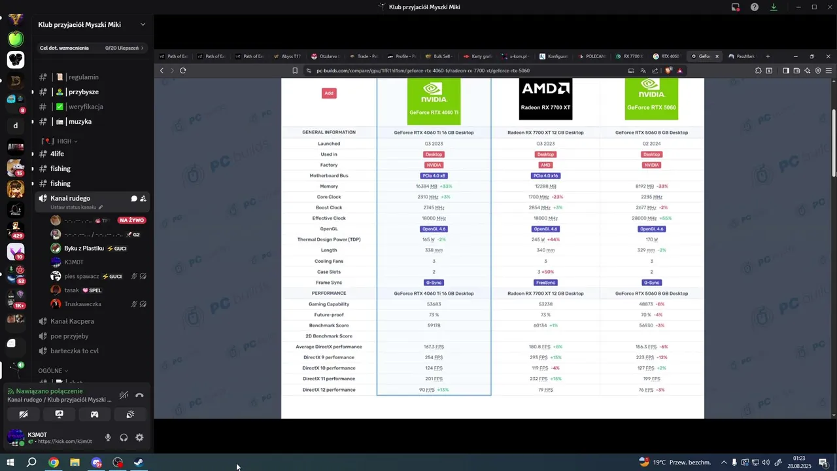
Task: Open Steam from the taskbar
Action: pyautogui.click(x=139, y=462)
